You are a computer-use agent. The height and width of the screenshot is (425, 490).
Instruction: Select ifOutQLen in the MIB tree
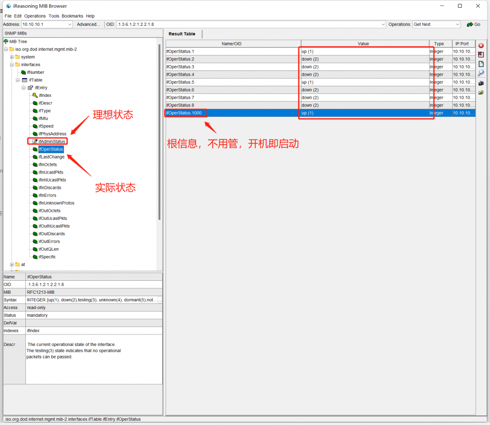pos(49,249)
